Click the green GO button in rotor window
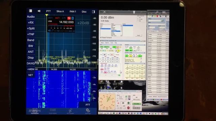Image resolution: width=216 pixels, height=121 pixels. (x=128, y=103)
